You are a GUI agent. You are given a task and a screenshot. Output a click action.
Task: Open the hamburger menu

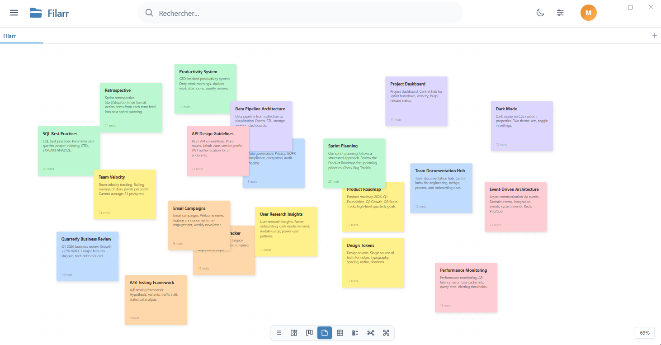tap(14, 13)
